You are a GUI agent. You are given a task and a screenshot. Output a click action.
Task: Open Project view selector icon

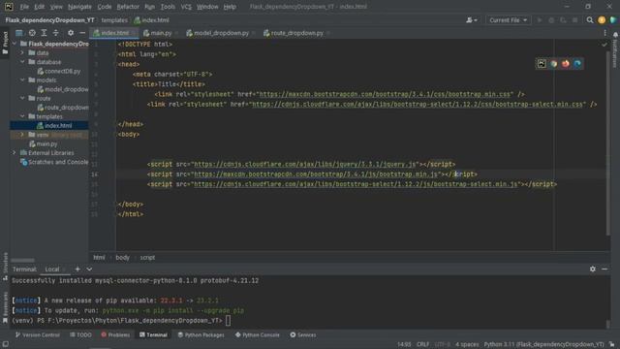click(19, 33)
